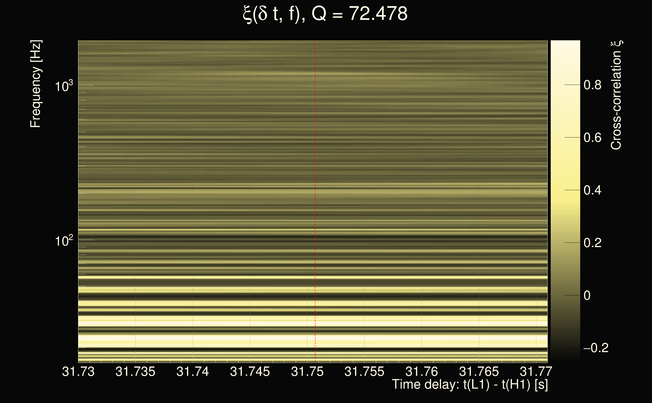Click the colorbar at the 0 level

(587, 296)
